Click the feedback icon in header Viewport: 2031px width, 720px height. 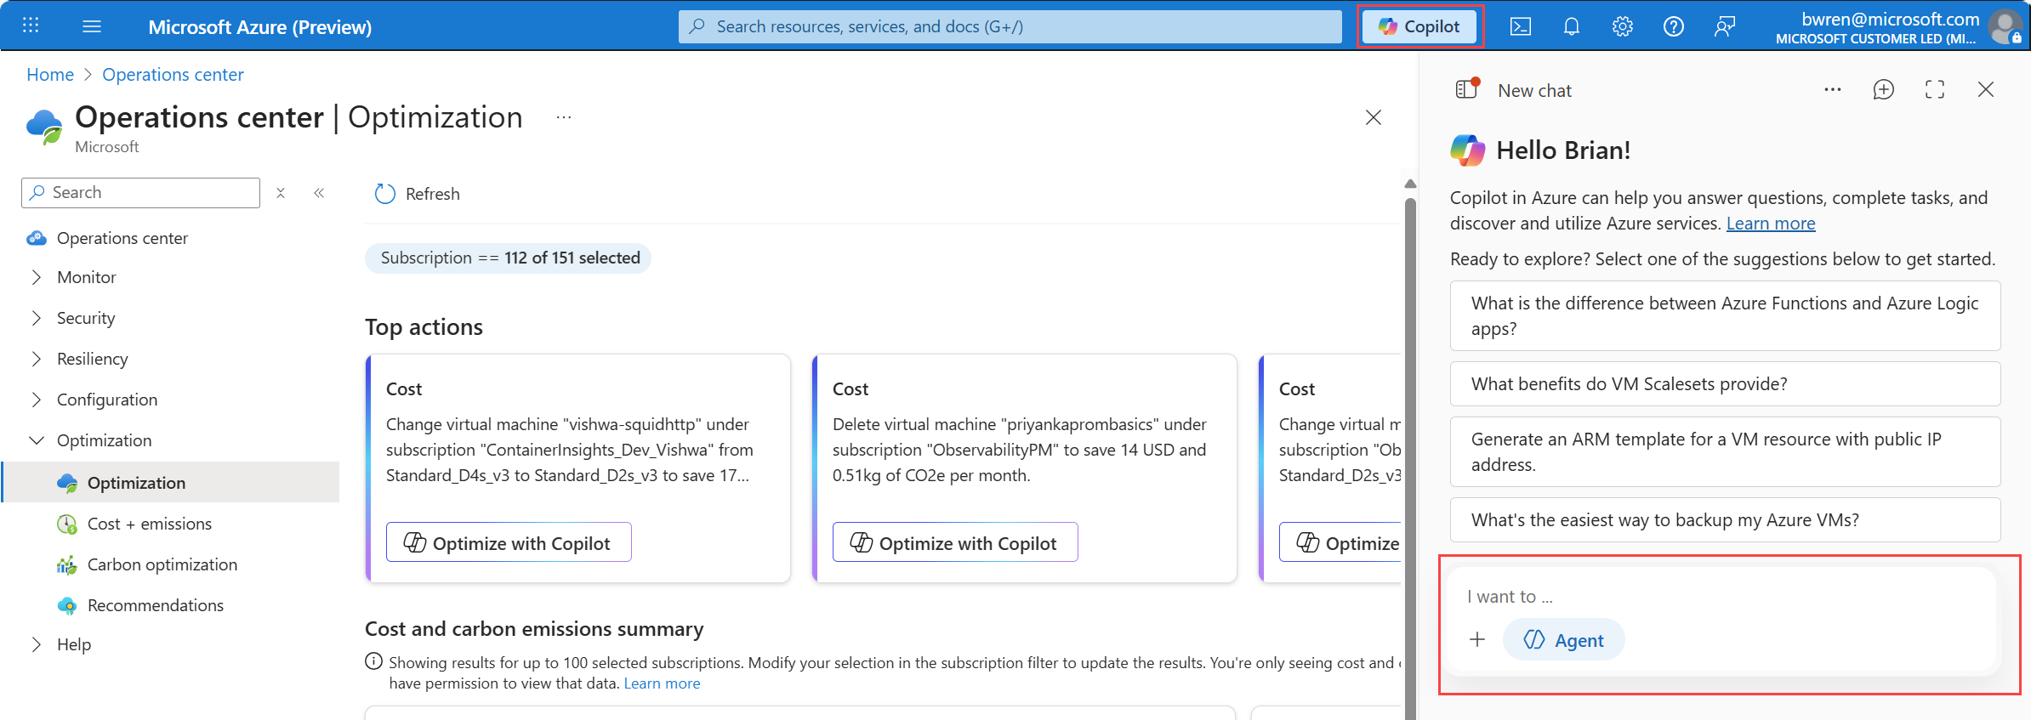tap(1724, 27)
